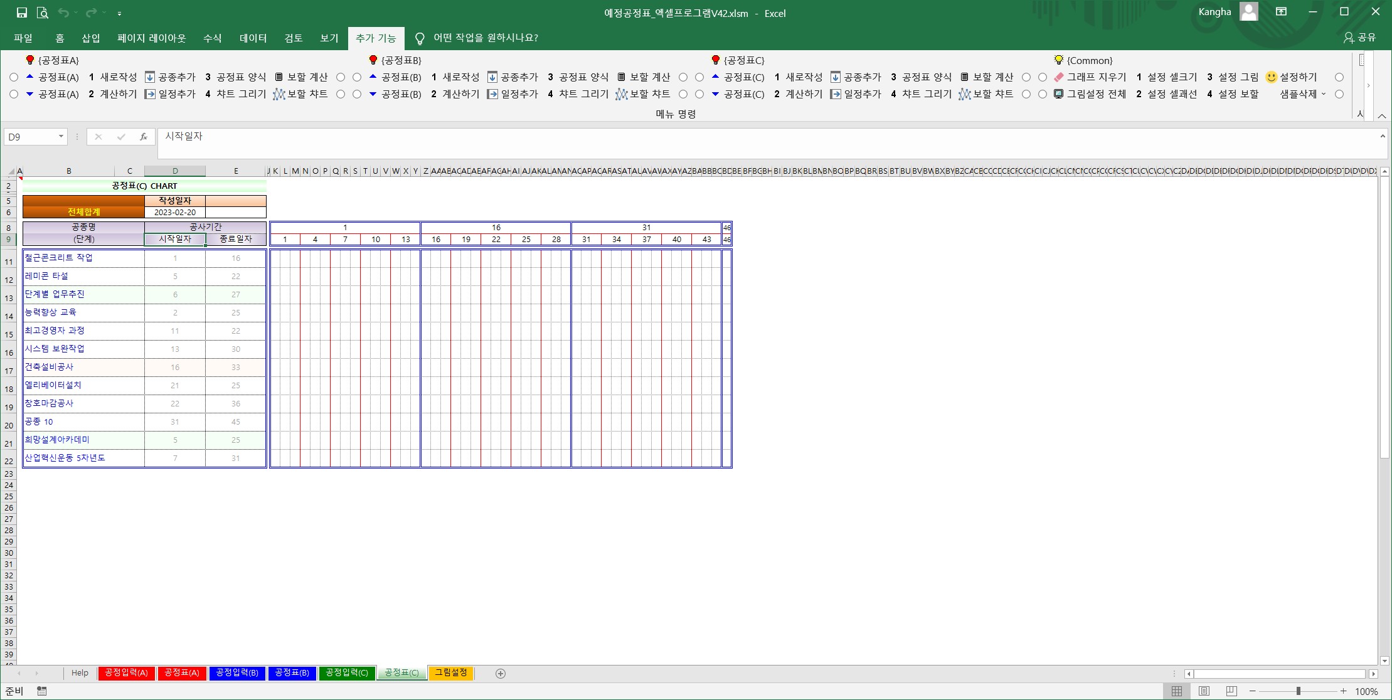Image resolution: width=1392 pixels, height=700 pixels.
Task: Select the radio button left of 그래프 지우기
Action: (x=1043, y=77)
